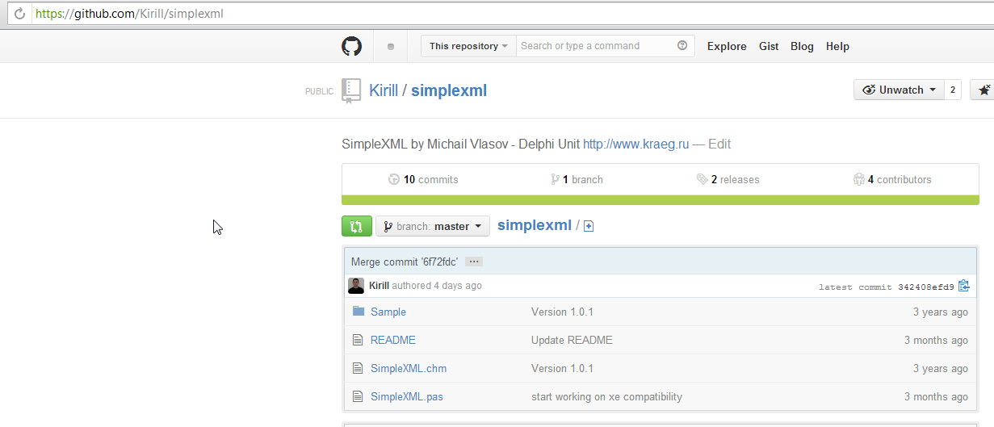Click Kirill's avatar thumbnail in commit row

tap(356, 286)
